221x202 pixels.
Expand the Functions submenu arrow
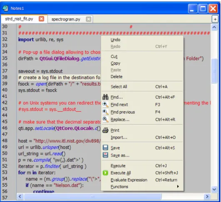point(178,186)
